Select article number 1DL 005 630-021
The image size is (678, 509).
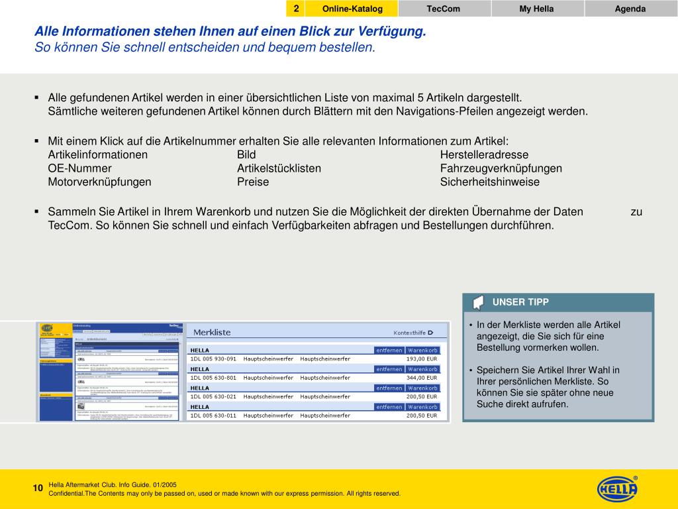(213, 396)
